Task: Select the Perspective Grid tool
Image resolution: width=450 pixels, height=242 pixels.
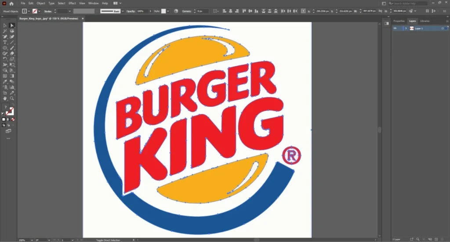Action: coord(12,70)
